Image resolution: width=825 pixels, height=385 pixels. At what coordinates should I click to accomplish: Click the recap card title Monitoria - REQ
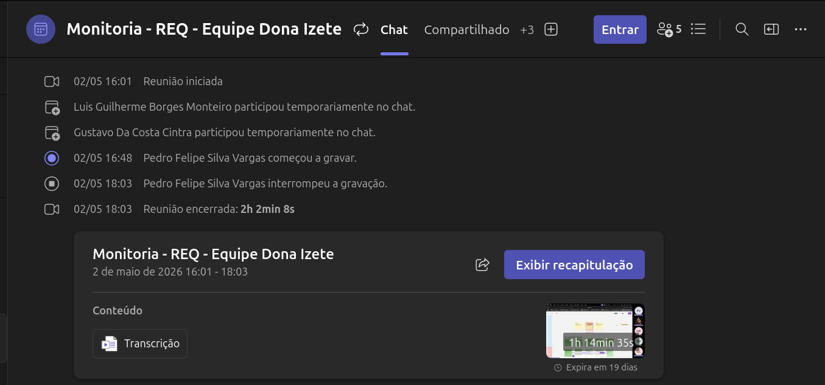[x=213, y=254]
